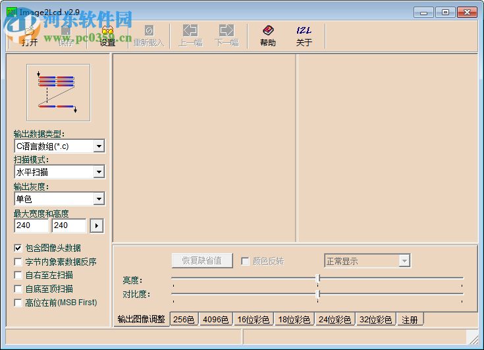Viewport: 484px width, 350px height.
Task: Enable 字节内象素数据反序 checkbox
Action: click(18, 262)
